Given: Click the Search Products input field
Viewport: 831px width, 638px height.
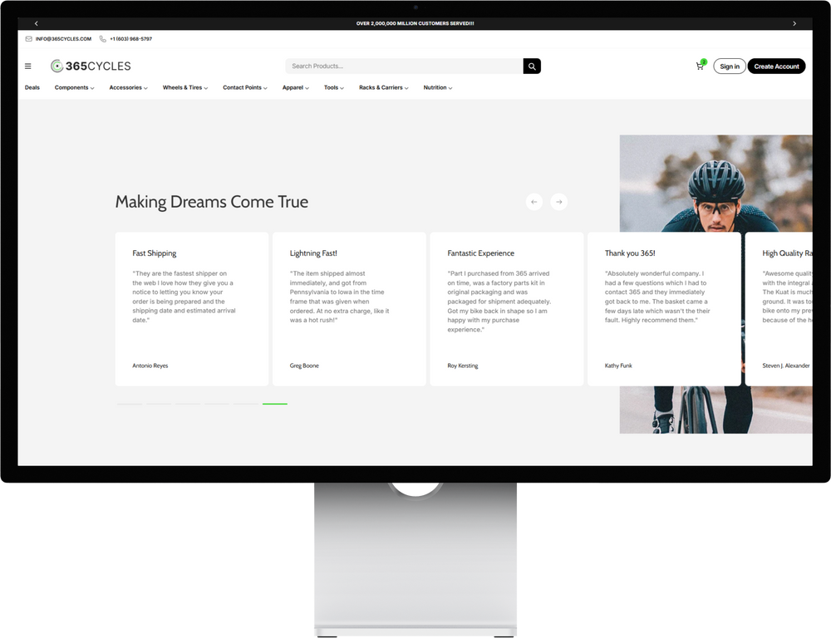Looking at the screenshot, I should (404, 66).
